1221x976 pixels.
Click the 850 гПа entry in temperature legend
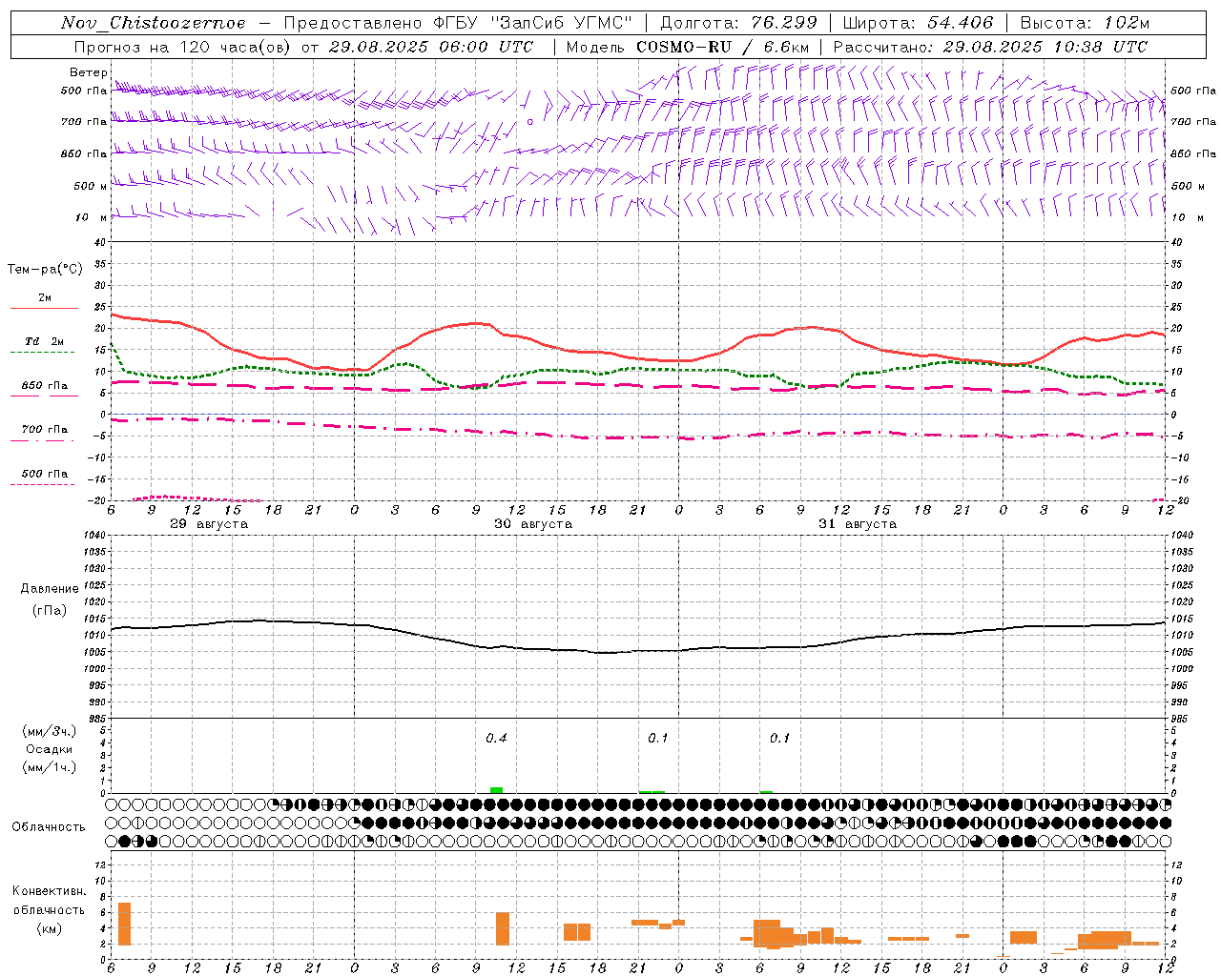[x=44, y=385]
